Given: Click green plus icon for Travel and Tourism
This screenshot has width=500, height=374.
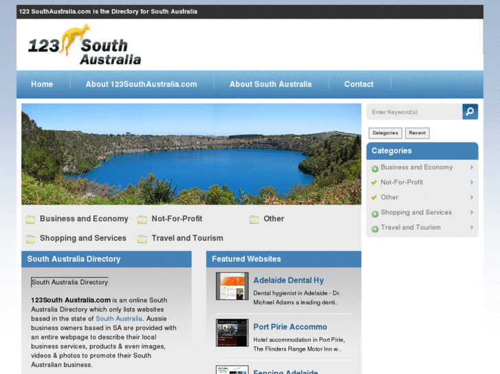Looking at the screenshot, I should 375,229.
